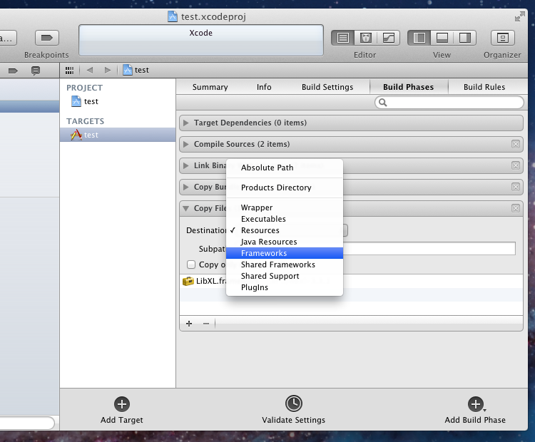Open the Organizer window
The width and height of the screenshot is (535, 442).
click(x=502, y=38)
